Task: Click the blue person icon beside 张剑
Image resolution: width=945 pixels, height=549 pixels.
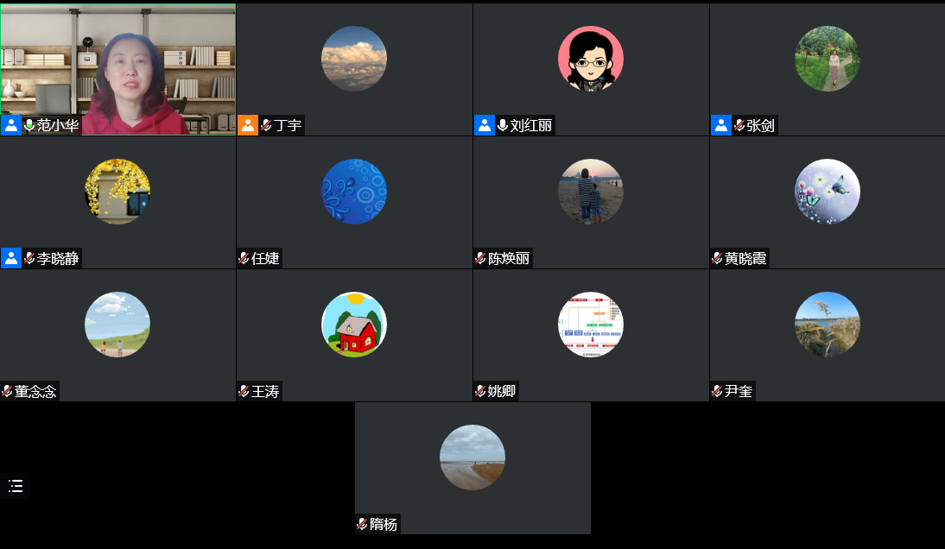Action: (721, 125)
